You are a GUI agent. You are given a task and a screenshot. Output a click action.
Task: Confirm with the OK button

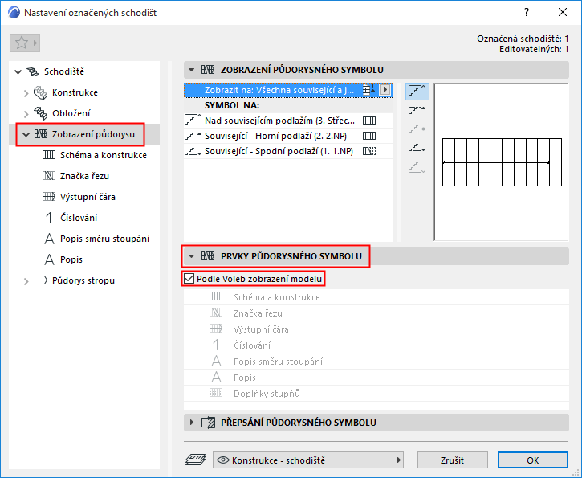[533, 460]
